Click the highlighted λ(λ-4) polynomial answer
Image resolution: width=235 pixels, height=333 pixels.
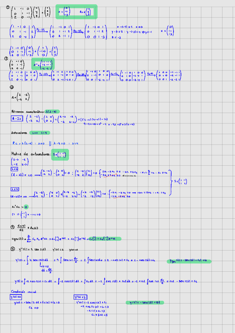(x=52, y=112)
